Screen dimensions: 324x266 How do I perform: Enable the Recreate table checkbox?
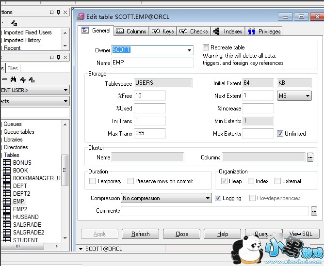(206, 47)
